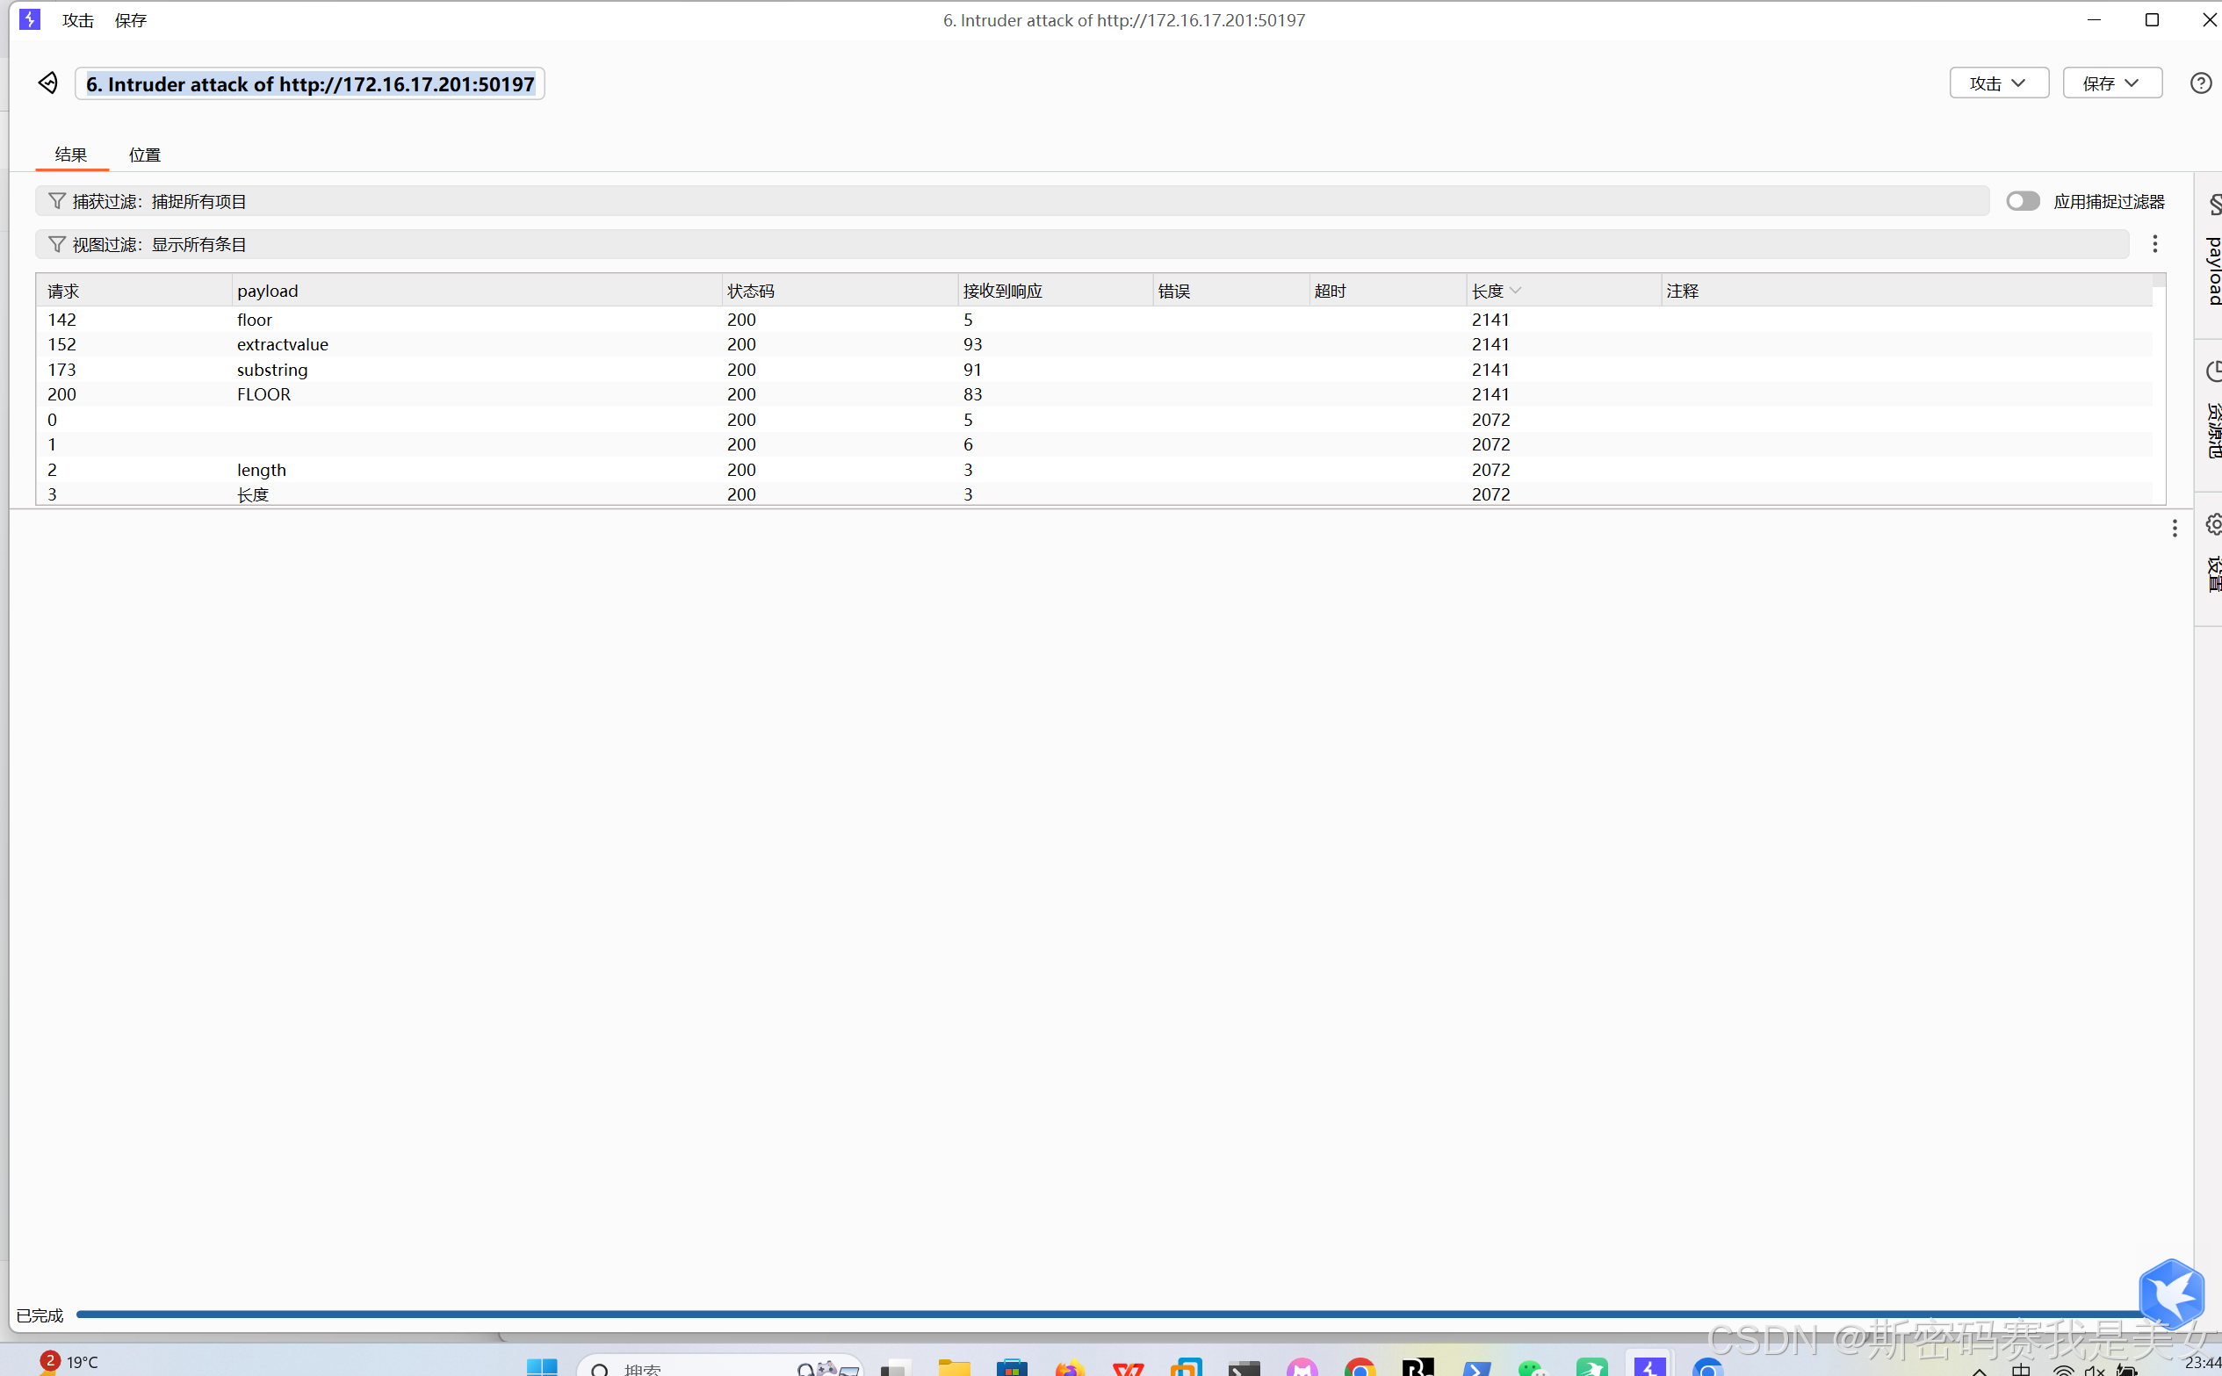Click the view filter funnel icon
The height and width of the screenshot is (1376, 2222).
tap(56, 244)
